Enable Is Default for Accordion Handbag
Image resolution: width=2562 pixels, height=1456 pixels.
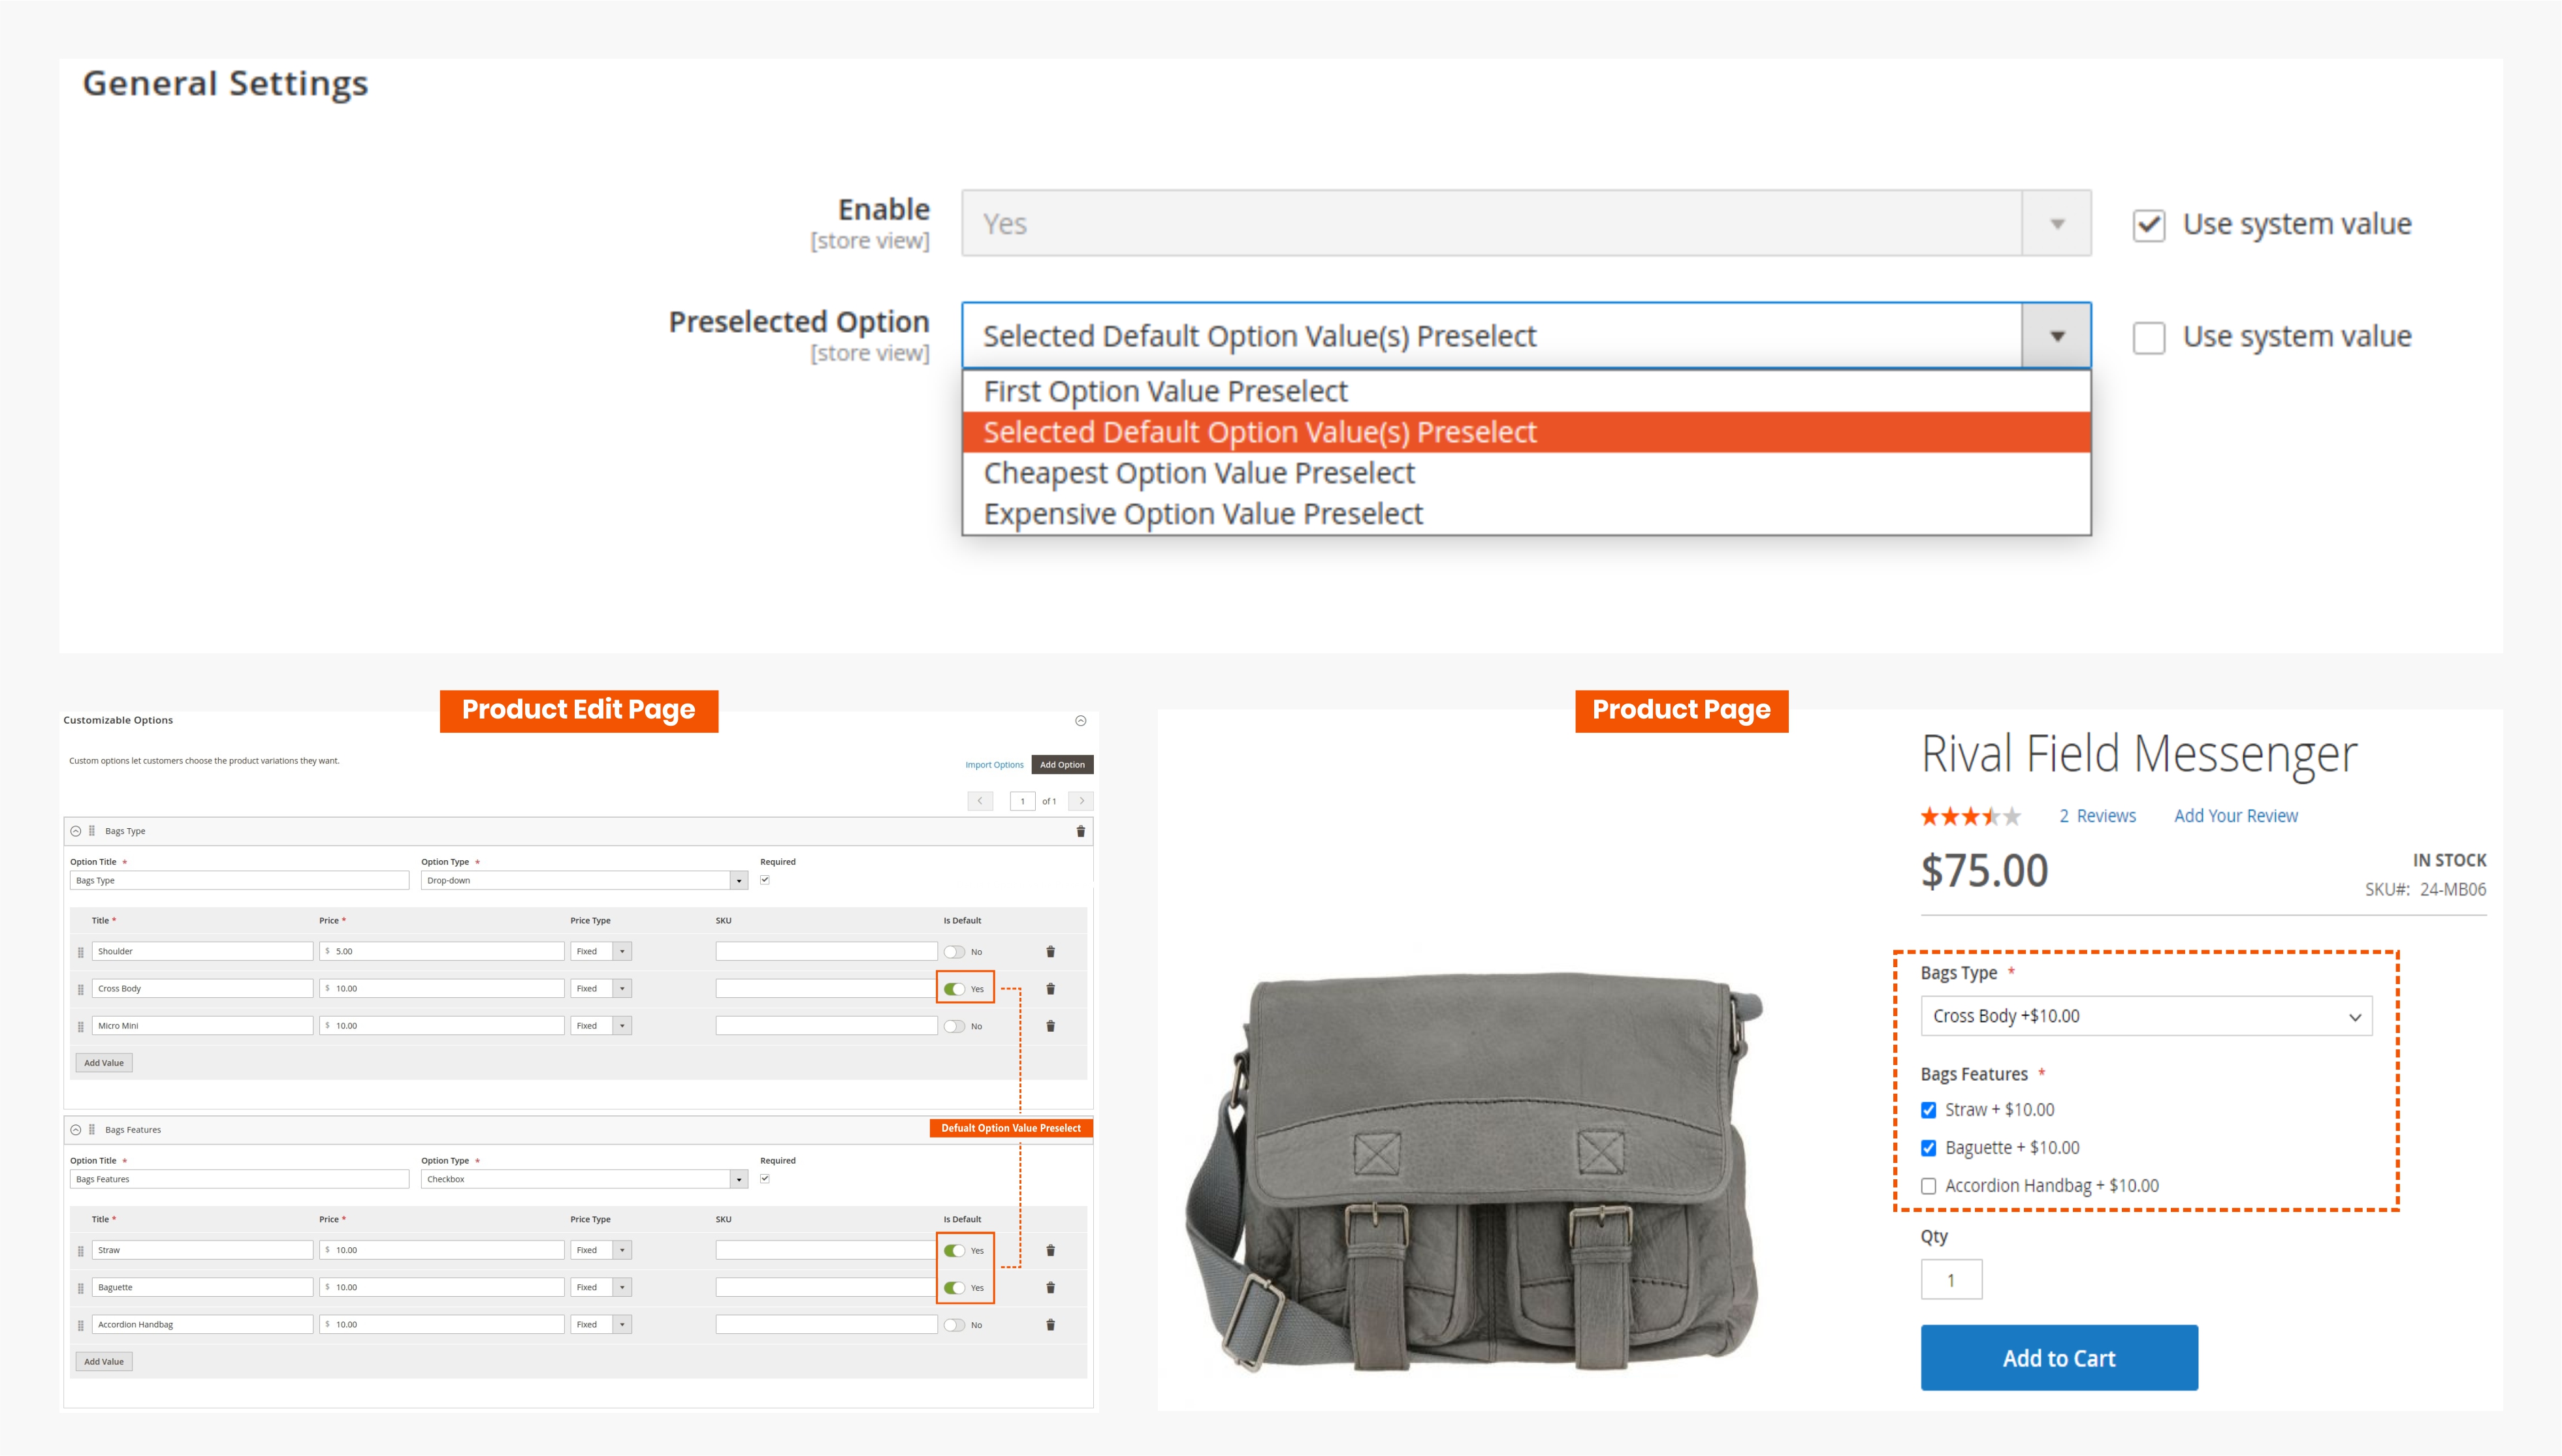[954, 1325]
